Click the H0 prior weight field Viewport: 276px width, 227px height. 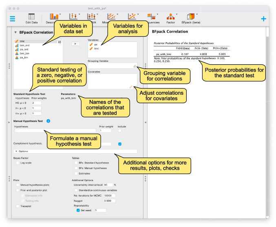tap(36, 103)
